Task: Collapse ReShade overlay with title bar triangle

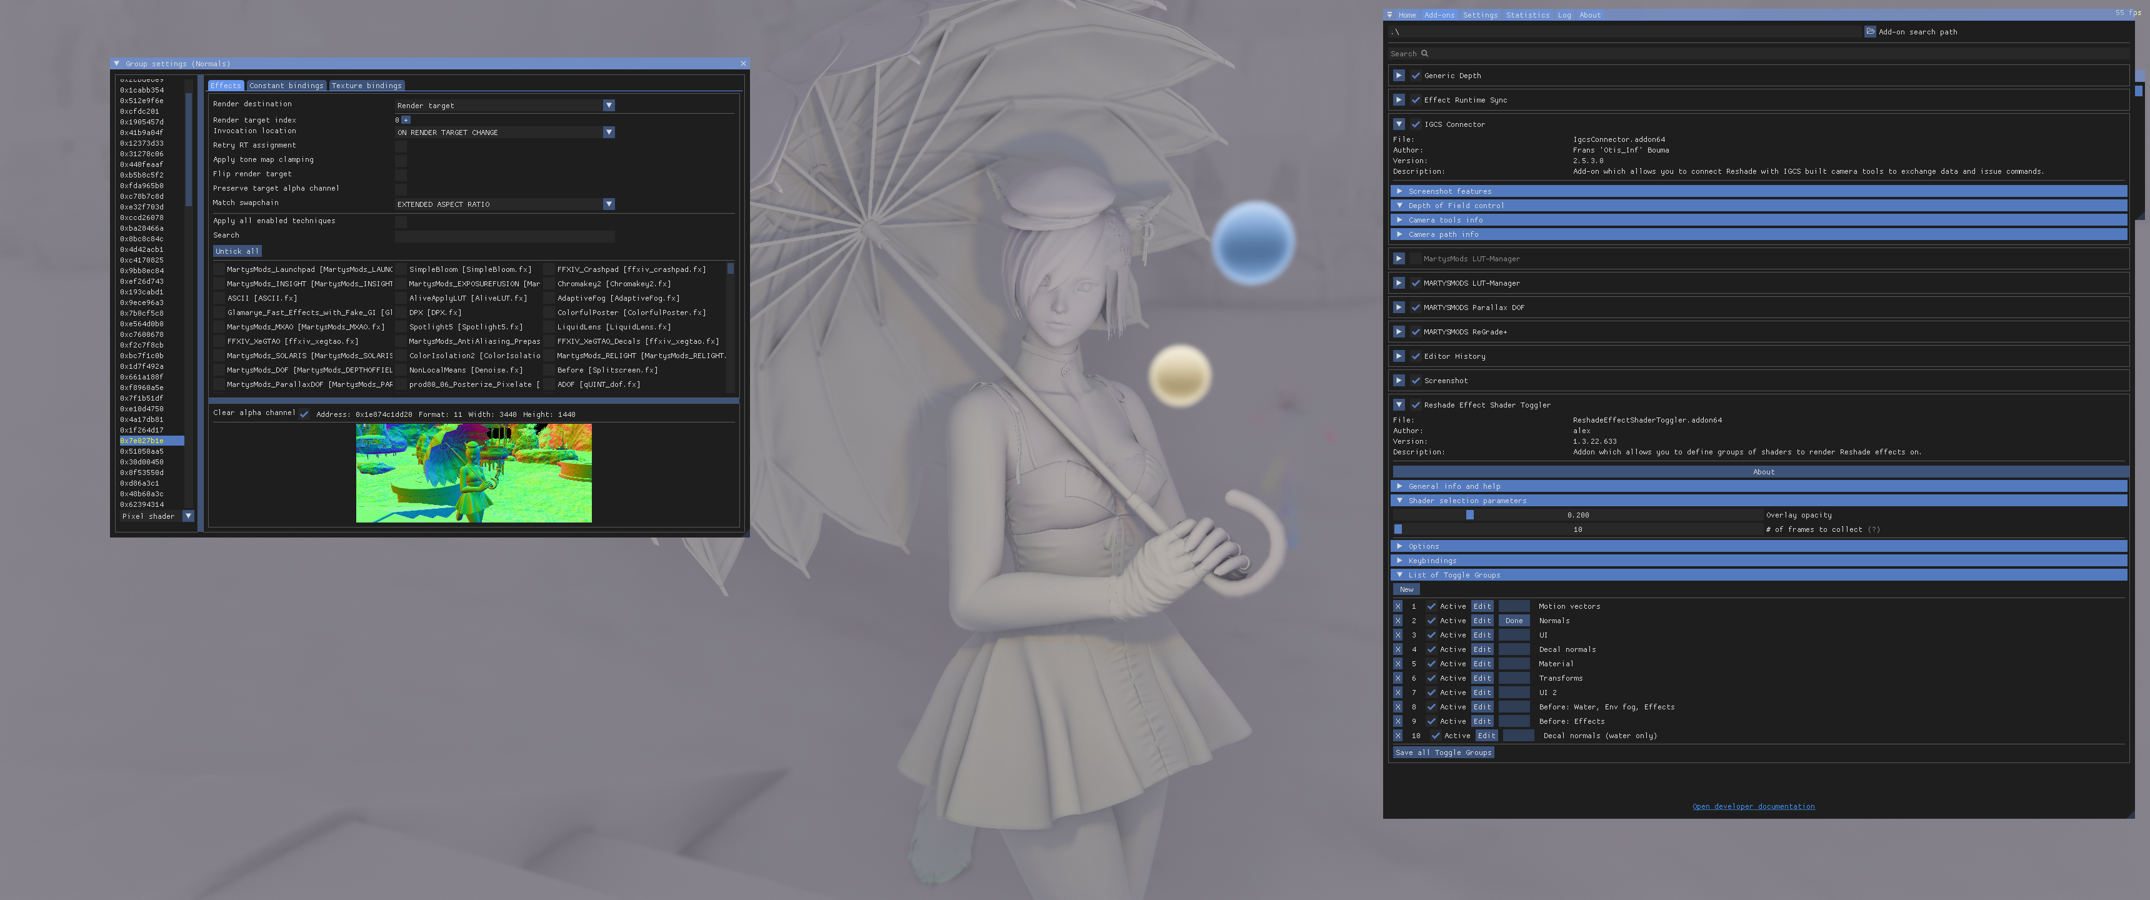Action: click(1389, 15)
